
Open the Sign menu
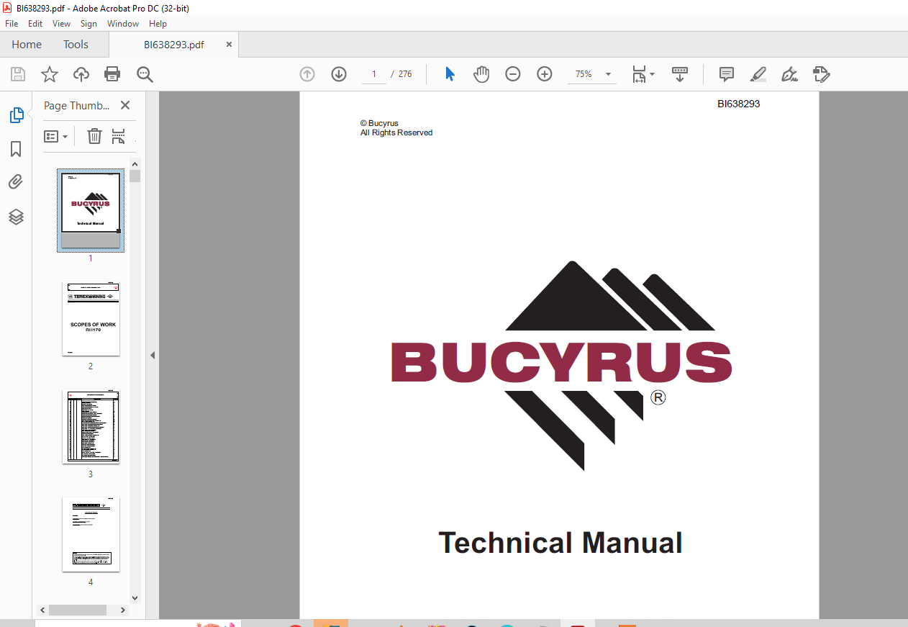point(88,24)
